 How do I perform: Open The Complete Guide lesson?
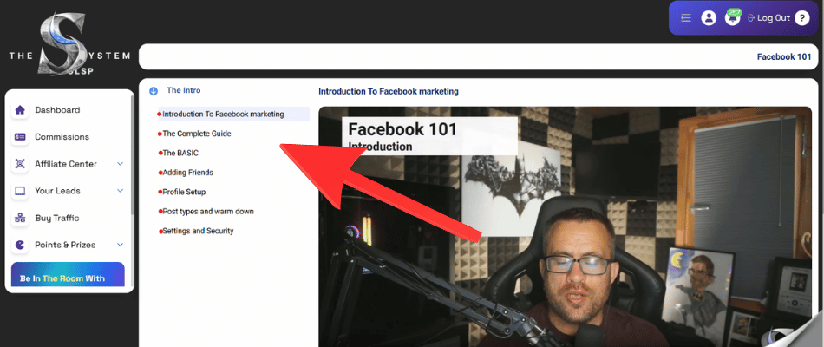click(x=197, y=134)
